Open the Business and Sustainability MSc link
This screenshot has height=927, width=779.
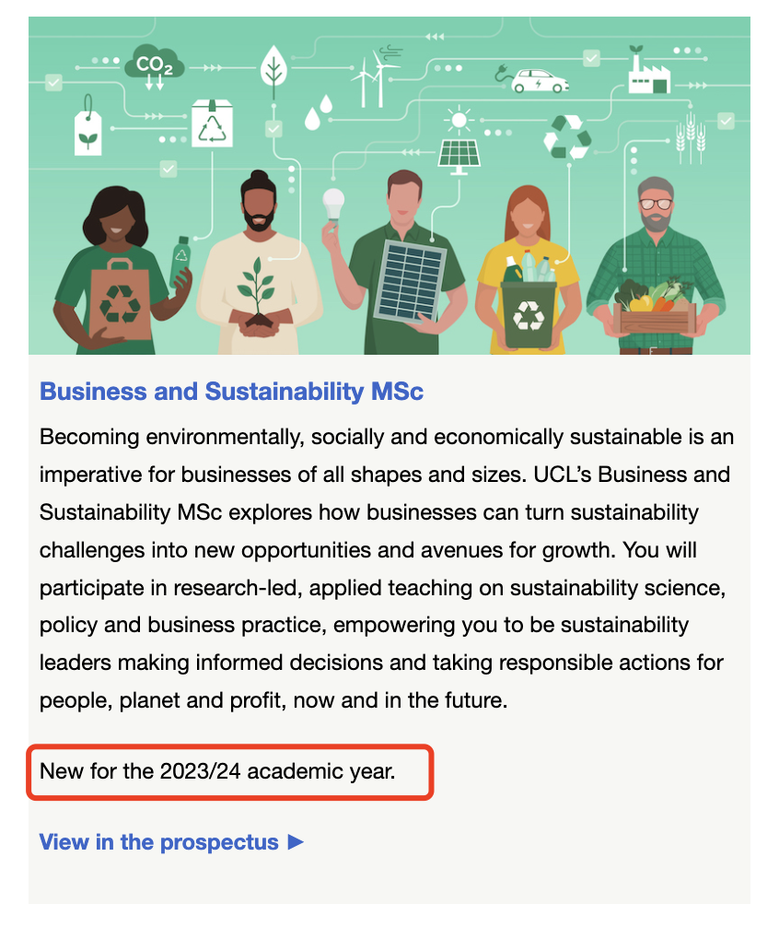click(x=231, y=392)
